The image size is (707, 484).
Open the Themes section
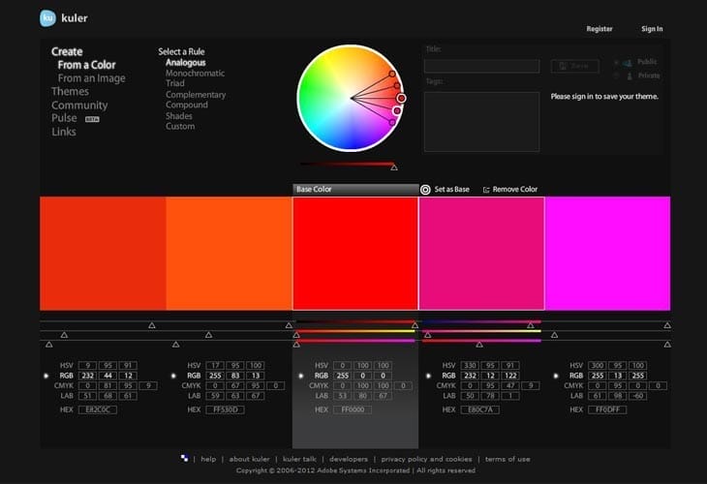[70, 92]
